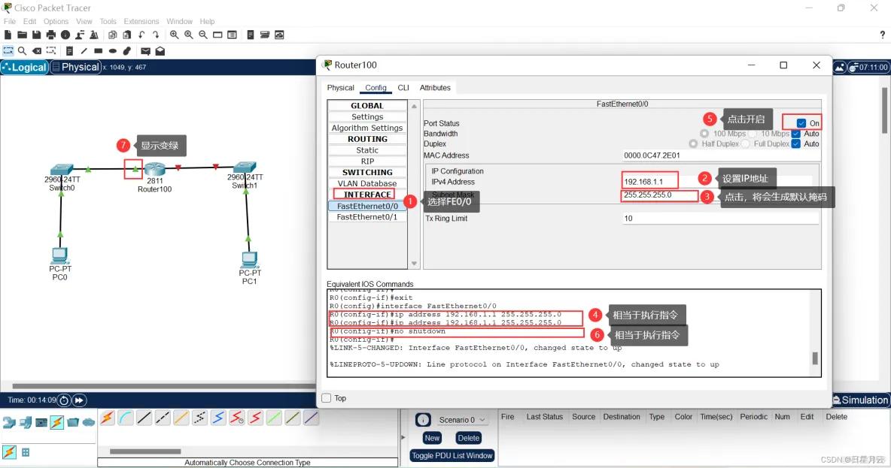Open the Tools menu

point(108,22)
